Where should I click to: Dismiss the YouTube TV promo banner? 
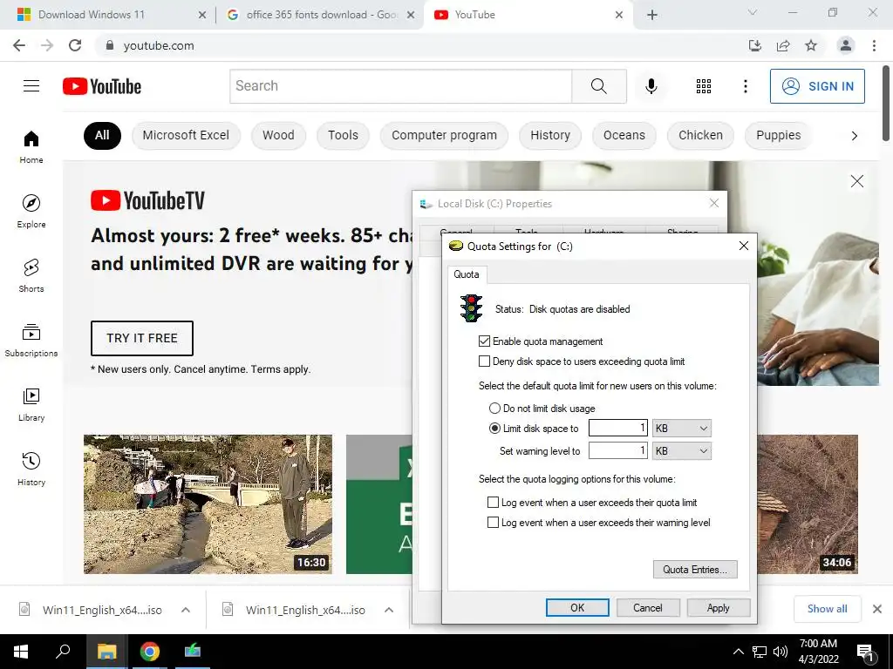857,181
